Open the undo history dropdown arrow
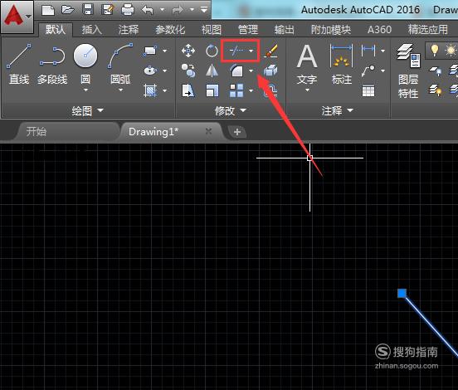The image size is (458, 390). coord(162,10)
